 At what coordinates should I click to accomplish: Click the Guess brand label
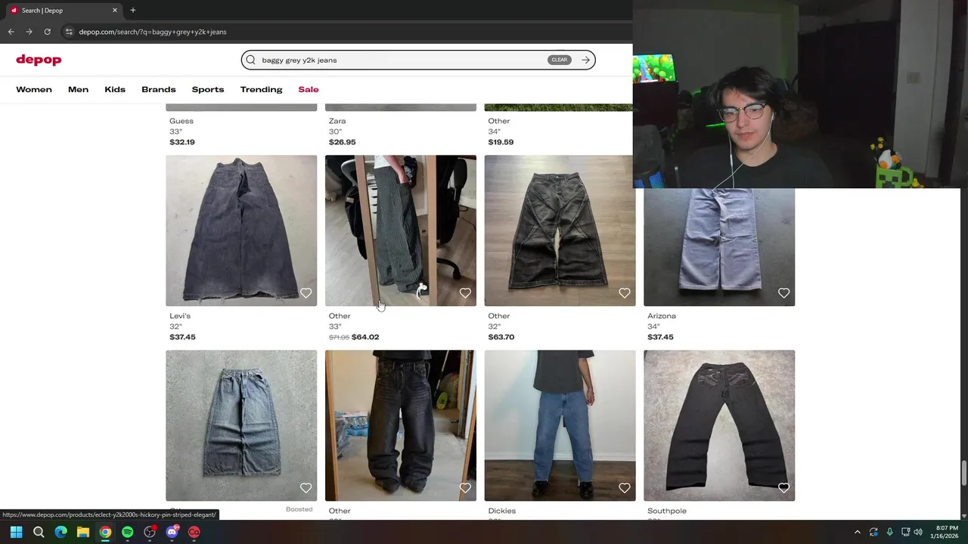pos(181,121)
